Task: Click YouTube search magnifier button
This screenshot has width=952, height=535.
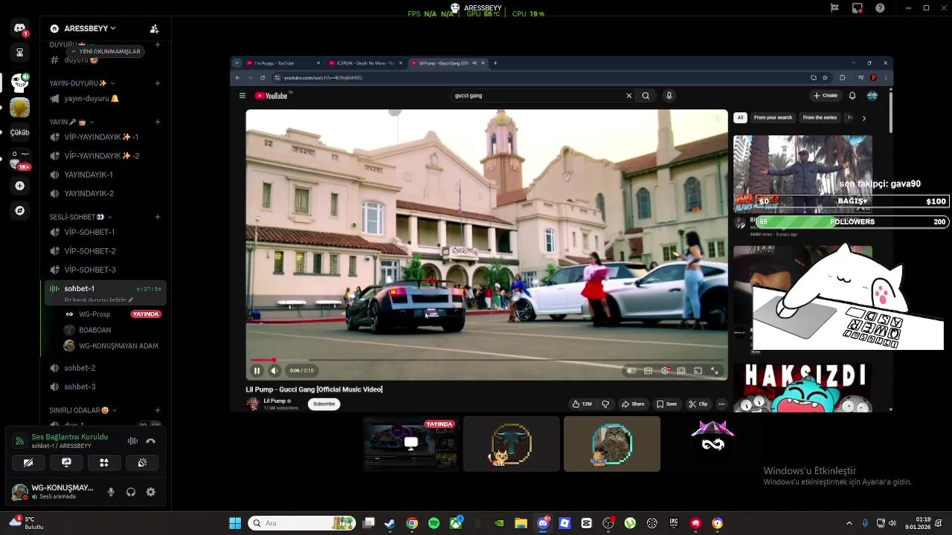Action: point(646,95)
